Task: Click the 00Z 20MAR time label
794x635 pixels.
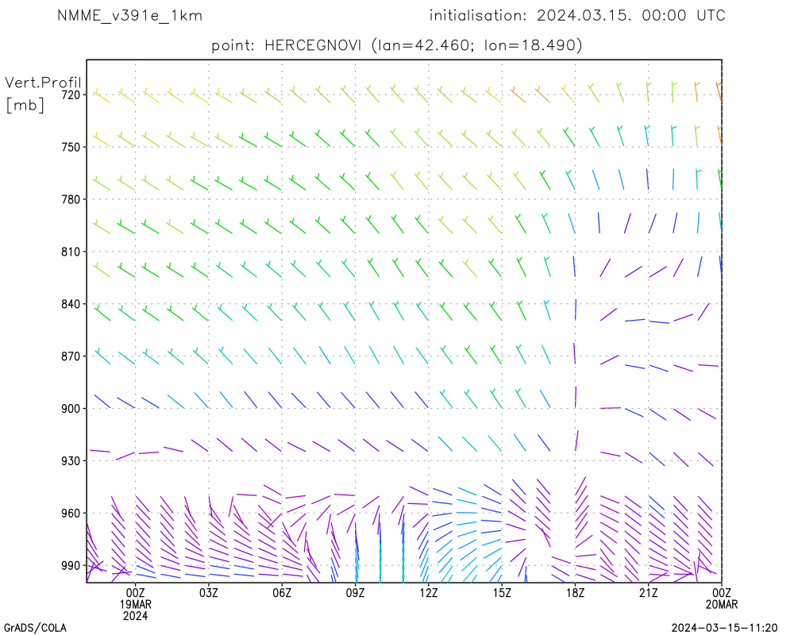Action: point(722,598)
